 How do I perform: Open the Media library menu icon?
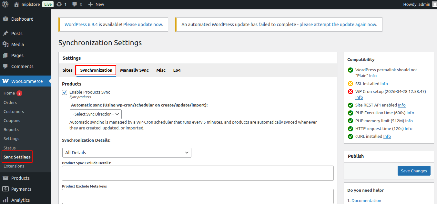[5, 45]
